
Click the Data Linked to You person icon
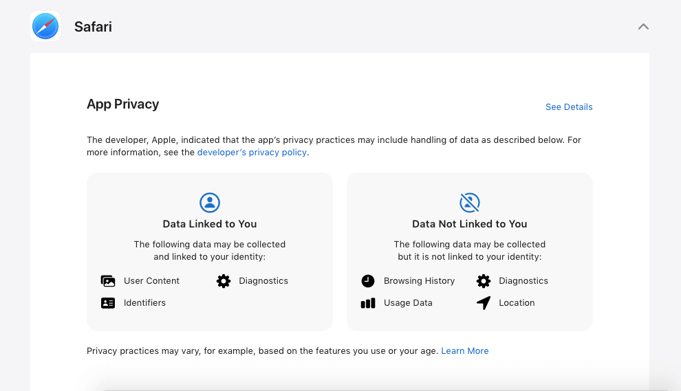[x=210, y=203]
